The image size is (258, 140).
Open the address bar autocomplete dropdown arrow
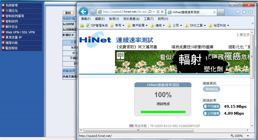click(154, 12)
